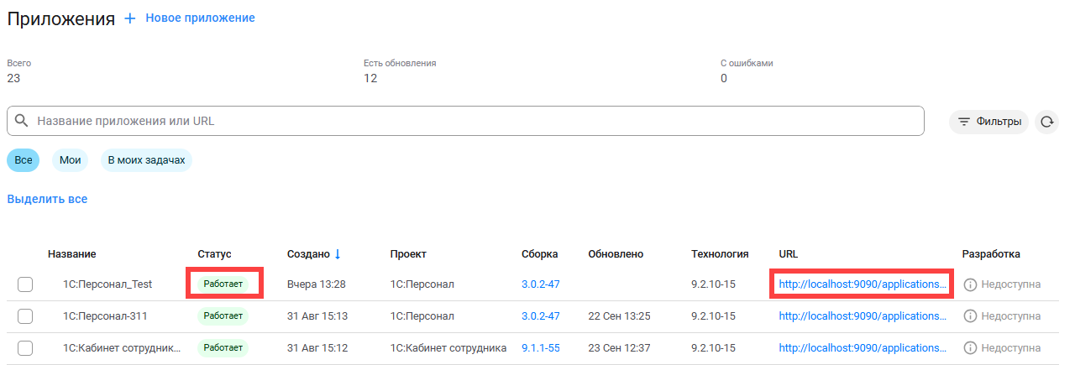
Task: Click the info icon in 1С:Кабинет сотрудника row
Action: (970, 348)
